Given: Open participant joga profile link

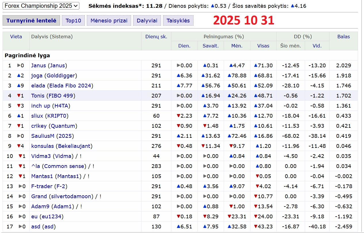Looking at the screenshot, I should (37, 76).
